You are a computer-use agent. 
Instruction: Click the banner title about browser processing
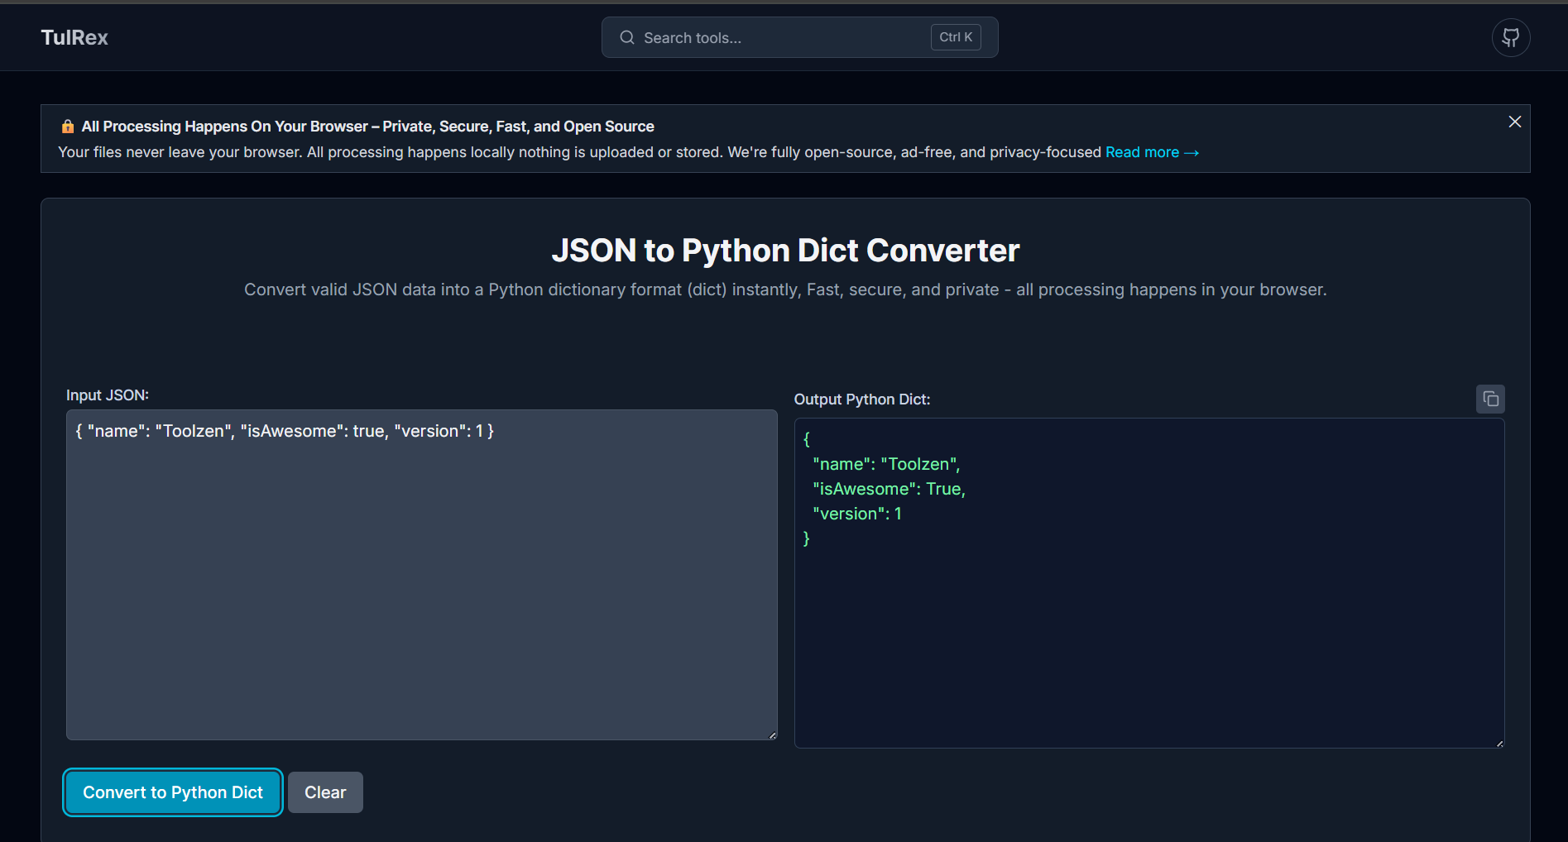click(367, 127)
